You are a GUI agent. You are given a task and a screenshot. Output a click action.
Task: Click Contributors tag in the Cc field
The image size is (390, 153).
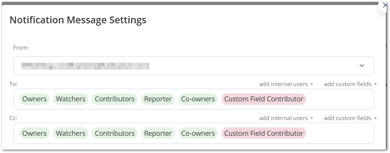pyautogui.click(x=115, y=133)
